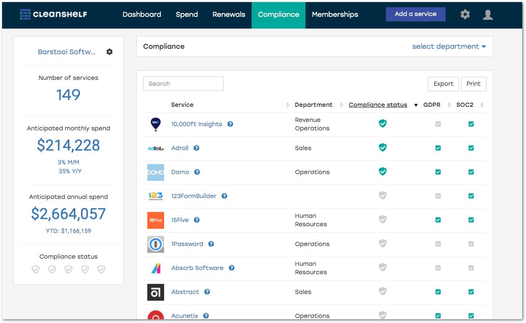Viewport: 526px width, 323px height.
Task: Open the Absorb Software service link
Action: [x=197, y=268]
